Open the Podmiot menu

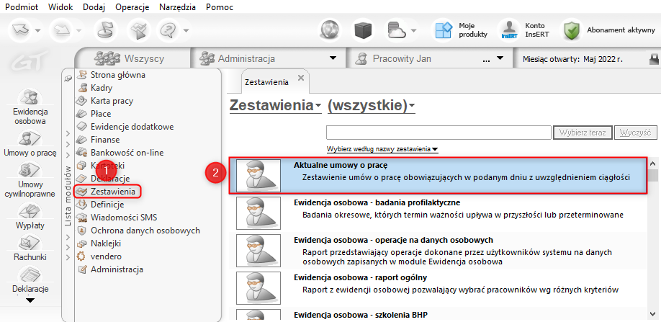tap(22, 7)
